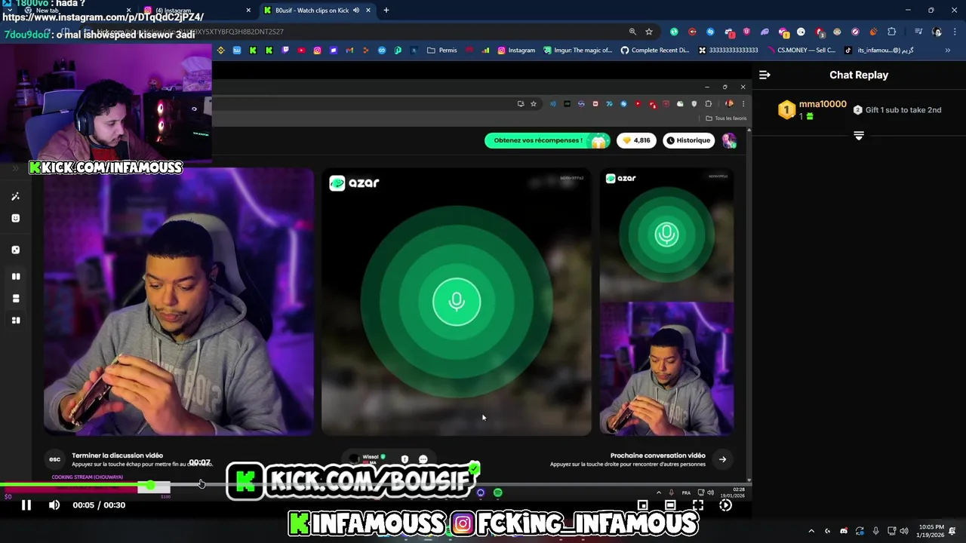Mute the Kick tab audio indicator
The height and width of the screenshot is (543, 966).
click(356, 11)
